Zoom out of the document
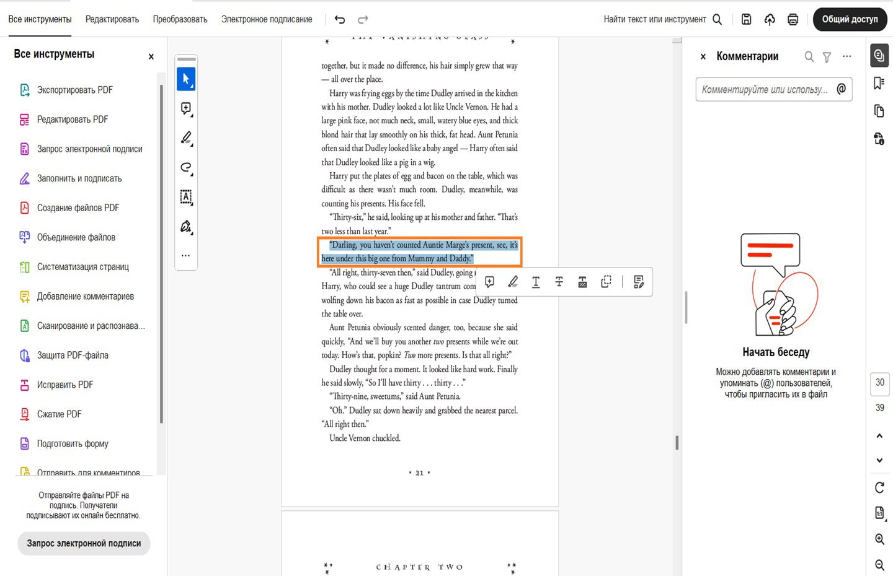The height and width of the screenshot is (576, 893). [879, 565]
